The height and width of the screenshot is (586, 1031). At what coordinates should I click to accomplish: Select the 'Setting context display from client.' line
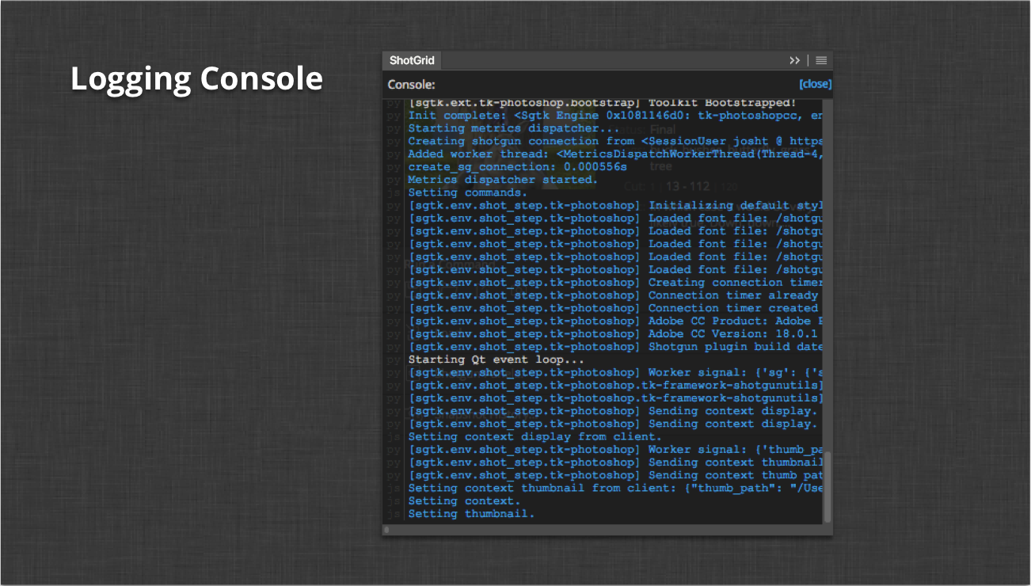point(535,436)
